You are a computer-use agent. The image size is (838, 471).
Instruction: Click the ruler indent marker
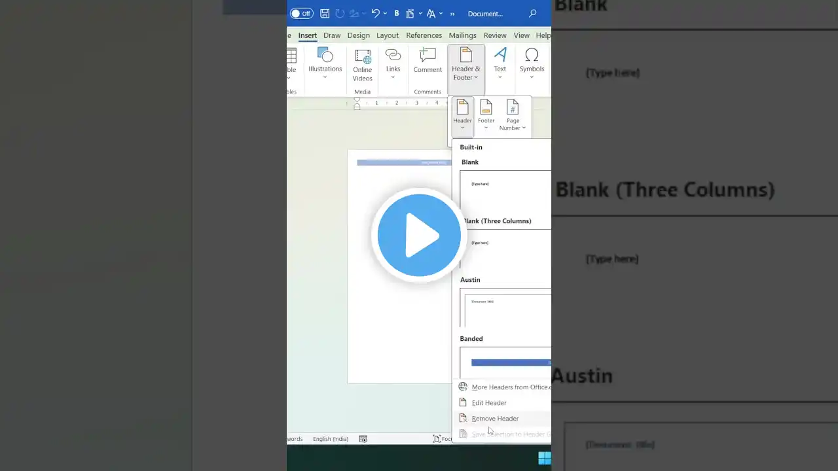click(x=357, y=103)
